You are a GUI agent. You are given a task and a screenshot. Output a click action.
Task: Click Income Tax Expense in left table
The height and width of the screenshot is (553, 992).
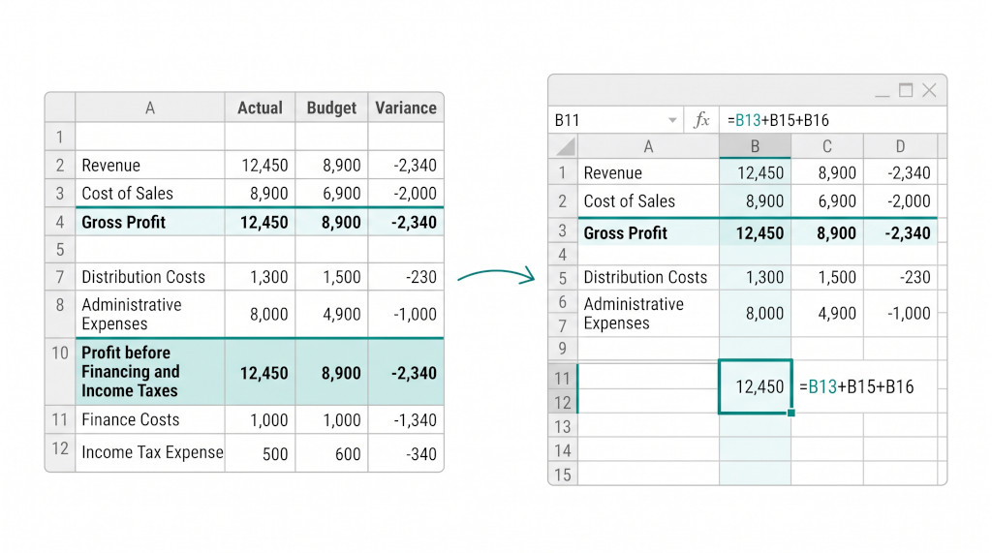[x=152, y=452]
